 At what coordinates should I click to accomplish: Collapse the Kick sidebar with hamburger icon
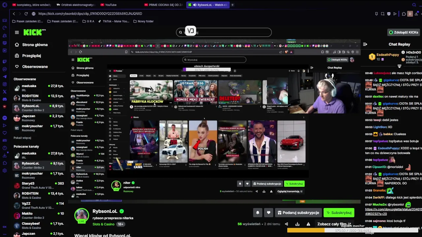17,32
